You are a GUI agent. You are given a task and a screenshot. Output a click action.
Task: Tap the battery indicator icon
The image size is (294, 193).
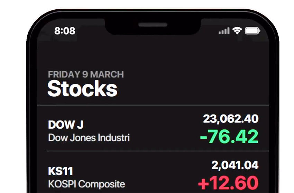252,31
